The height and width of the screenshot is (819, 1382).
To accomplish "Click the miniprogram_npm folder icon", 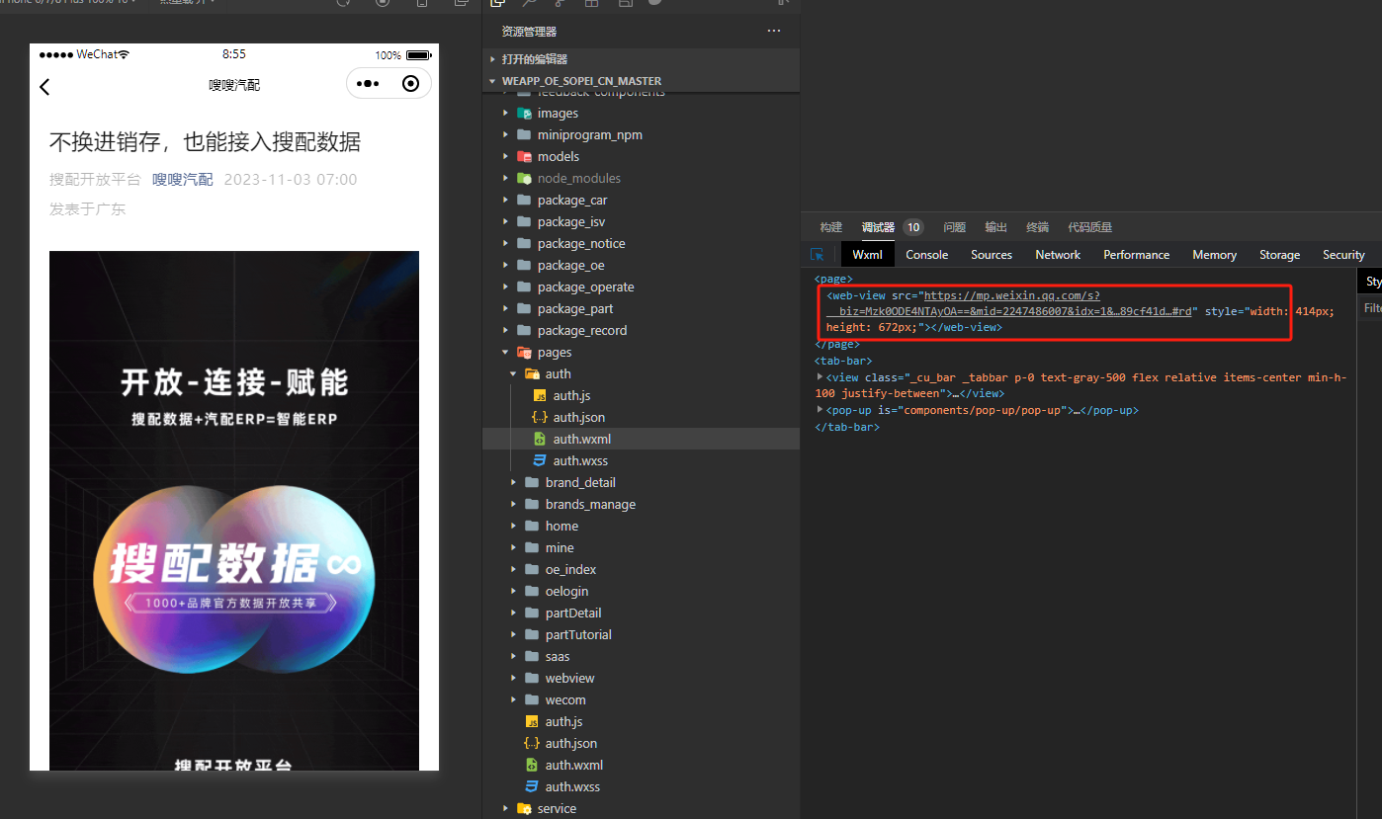I will pyautogui.click(x=524, y=135).
